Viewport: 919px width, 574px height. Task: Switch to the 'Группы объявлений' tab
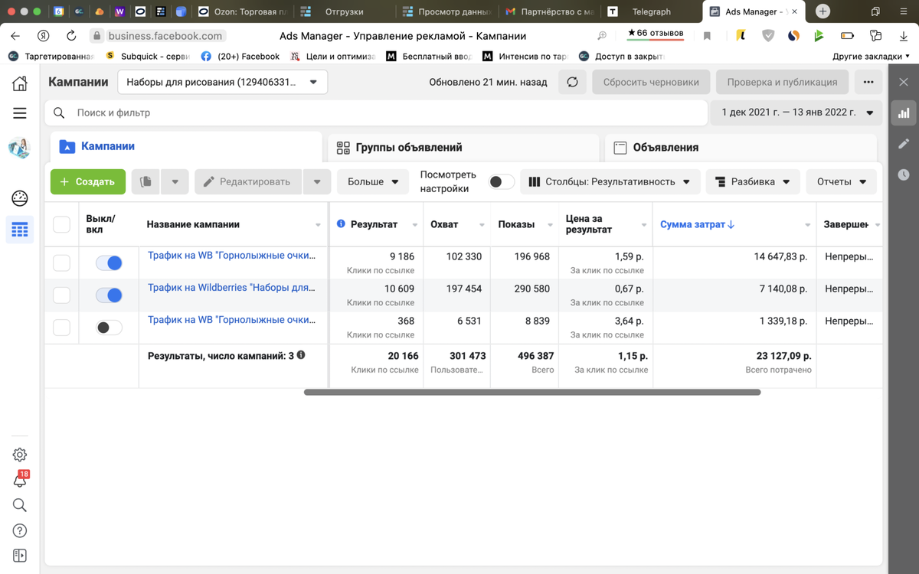[463, 147]
